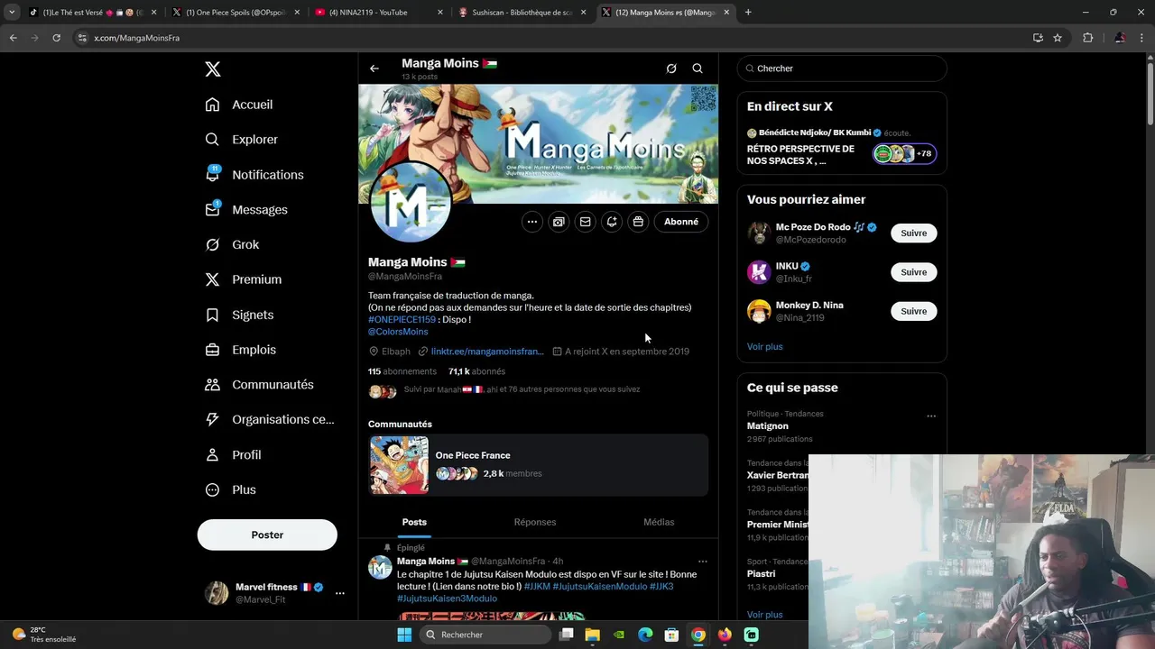Open Premium in sidebar

[x=244, y=279]
